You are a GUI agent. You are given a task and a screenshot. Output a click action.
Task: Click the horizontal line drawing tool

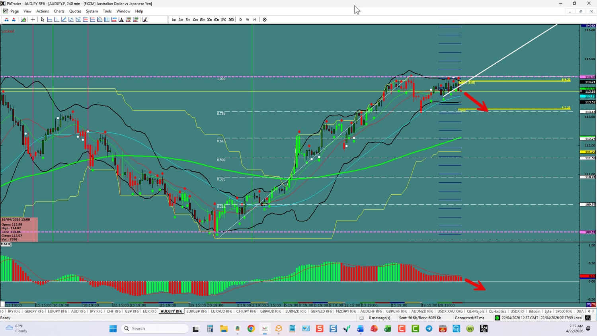[50, 20]
